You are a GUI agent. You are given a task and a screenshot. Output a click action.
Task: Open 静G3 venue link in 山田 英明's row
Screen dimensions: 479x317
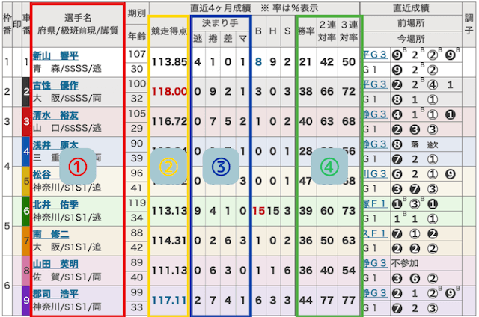tap(375, 263)
